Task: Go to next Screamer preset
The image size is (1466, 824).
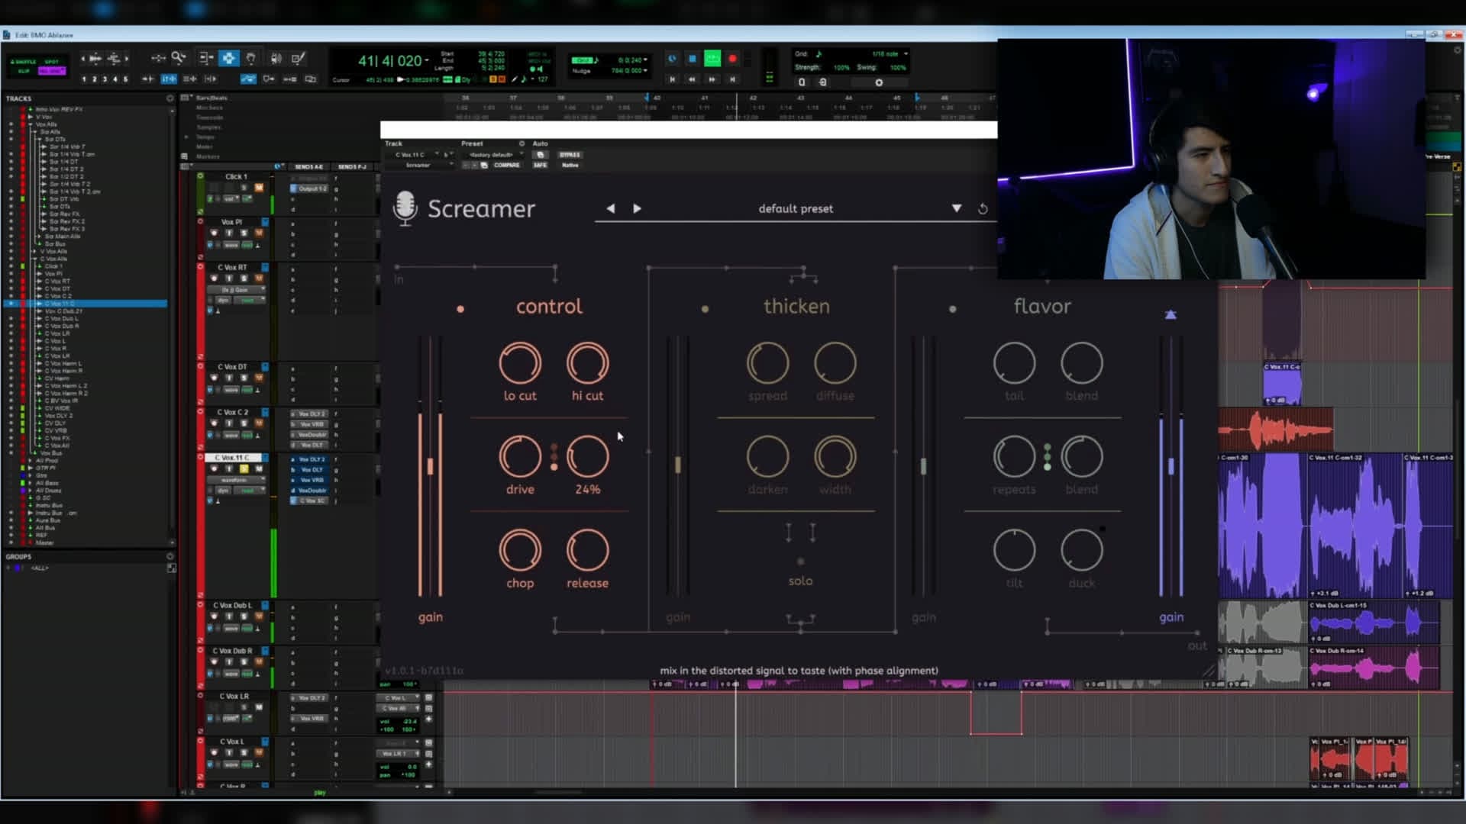Action: coord(638,208)
